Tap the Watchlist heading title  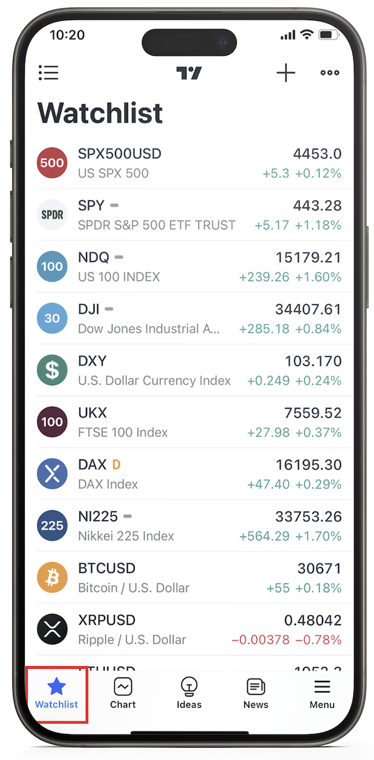click(x=100, y=113)
